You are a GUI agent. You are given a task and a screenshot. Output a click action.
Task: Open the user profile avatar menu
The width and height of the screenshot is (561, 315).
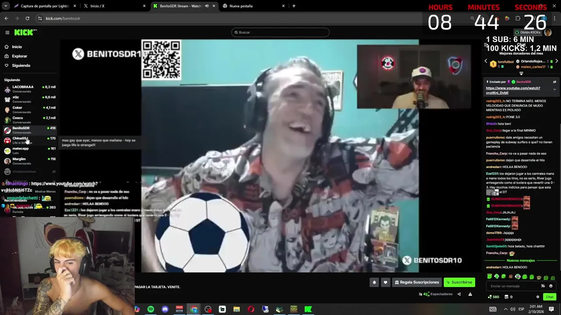547,32
